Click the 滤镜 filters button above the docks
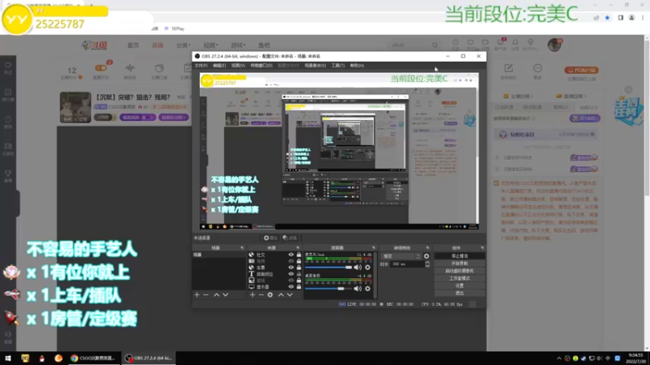The height and width of the screenshot is (365, 650). click(x=290, y=238)
